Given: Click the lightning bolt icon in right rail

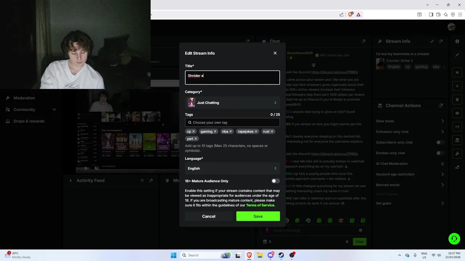Looking at the screenshot, I should [x=457, y=86].
